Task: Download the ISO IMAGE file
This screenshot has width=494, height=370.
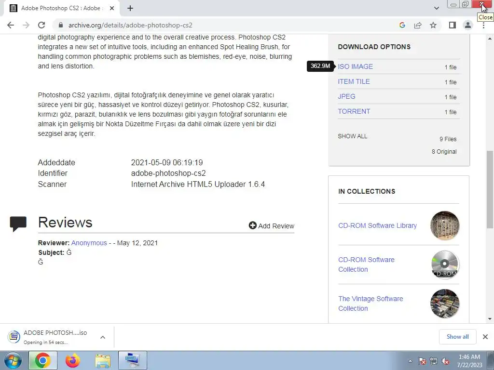Action: pos(356,66)
